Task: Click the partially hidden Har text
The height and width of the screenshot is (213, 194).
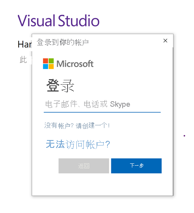Action: (25, 44)
